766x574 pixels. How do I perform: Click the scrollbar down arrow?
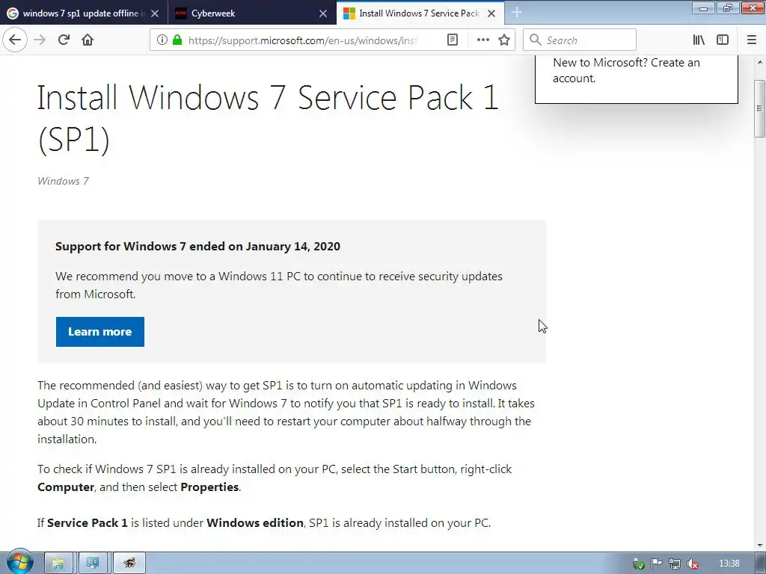[x=760, y=545]
